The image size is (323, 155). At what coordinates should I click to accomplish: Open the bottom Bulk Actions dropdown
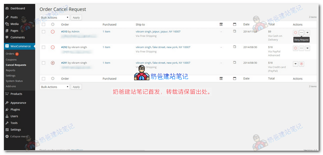click(x=55, y=87)
